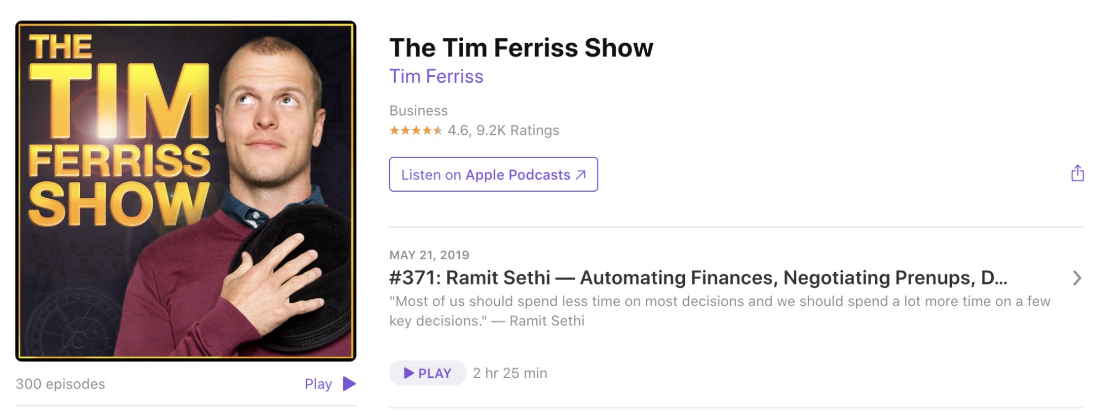The image size is (1105, 411).
Task: Click the upward arrow in the Listen button
Action: (x=579, y=174)
